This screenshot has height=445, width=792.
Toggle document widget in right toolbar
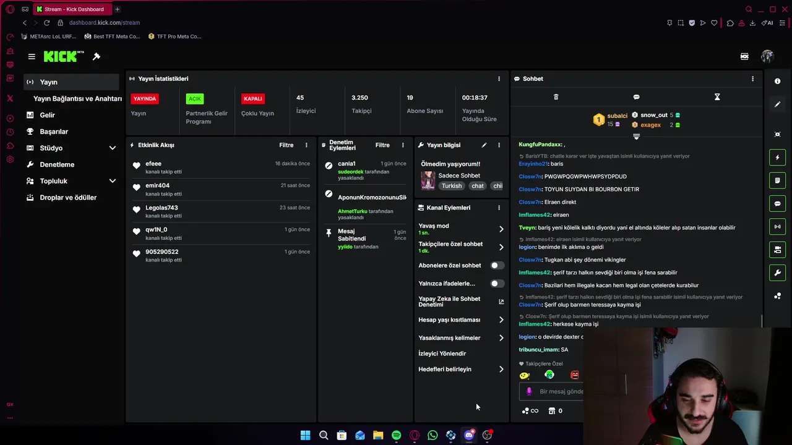pos(777,180)
